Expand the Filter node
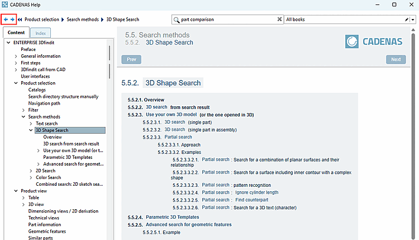 23,110
